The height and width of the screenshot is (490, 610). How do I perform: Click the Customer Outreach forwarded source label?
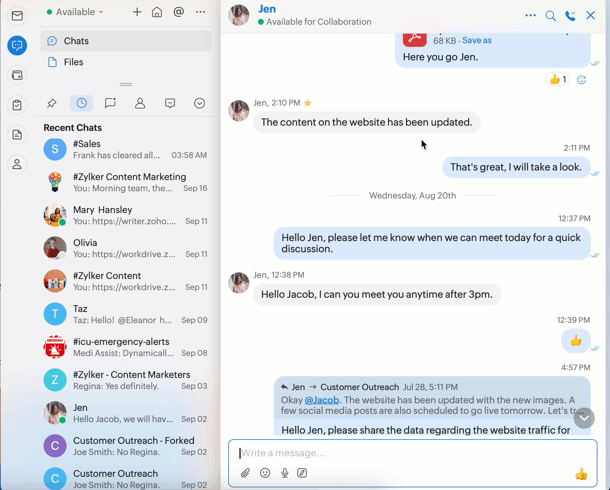click(360, 387)
